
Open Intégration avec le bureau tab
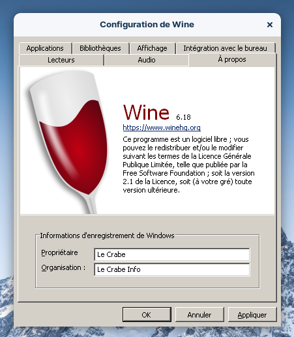pyautogui.click(x=226, y=48)
